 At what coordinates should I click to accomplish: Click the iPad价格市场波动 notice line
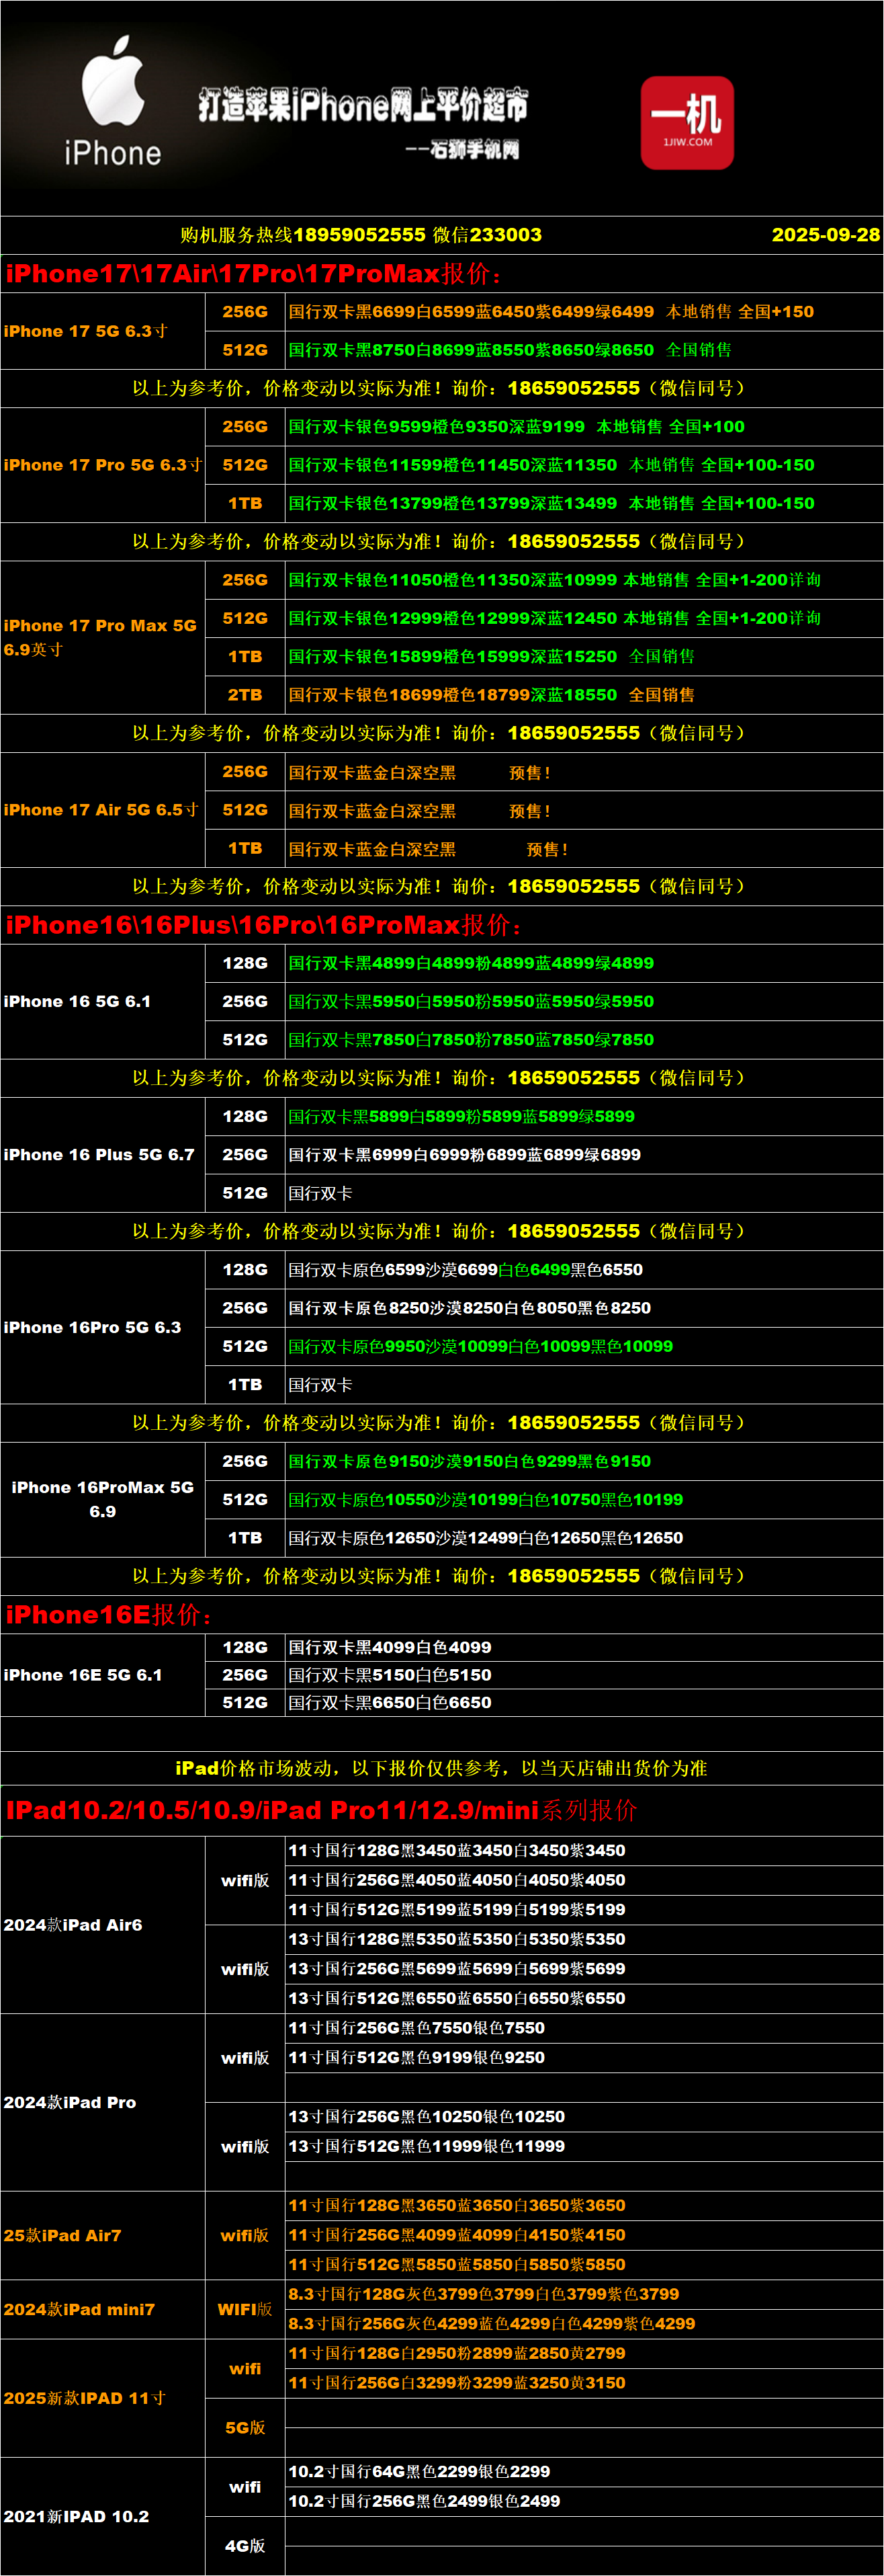click(441, 1768)
